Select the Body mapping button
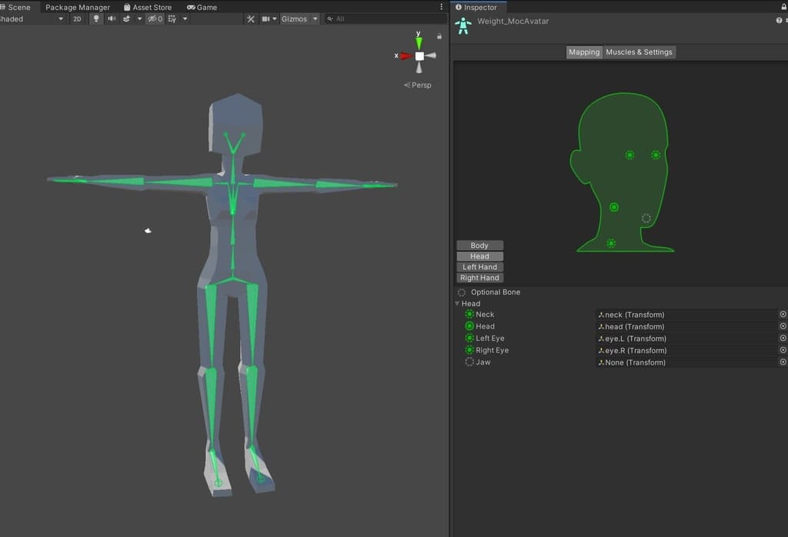The height and width of the screenshot is (537, 788). click(x=479, y=245)
